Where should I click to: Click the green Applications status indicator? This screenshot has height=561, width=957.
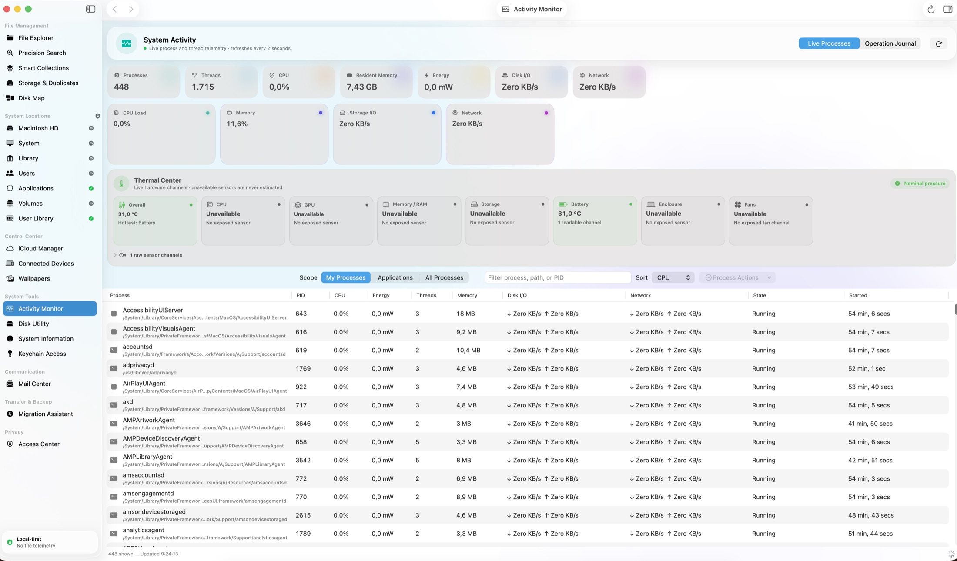coord(91,188)
